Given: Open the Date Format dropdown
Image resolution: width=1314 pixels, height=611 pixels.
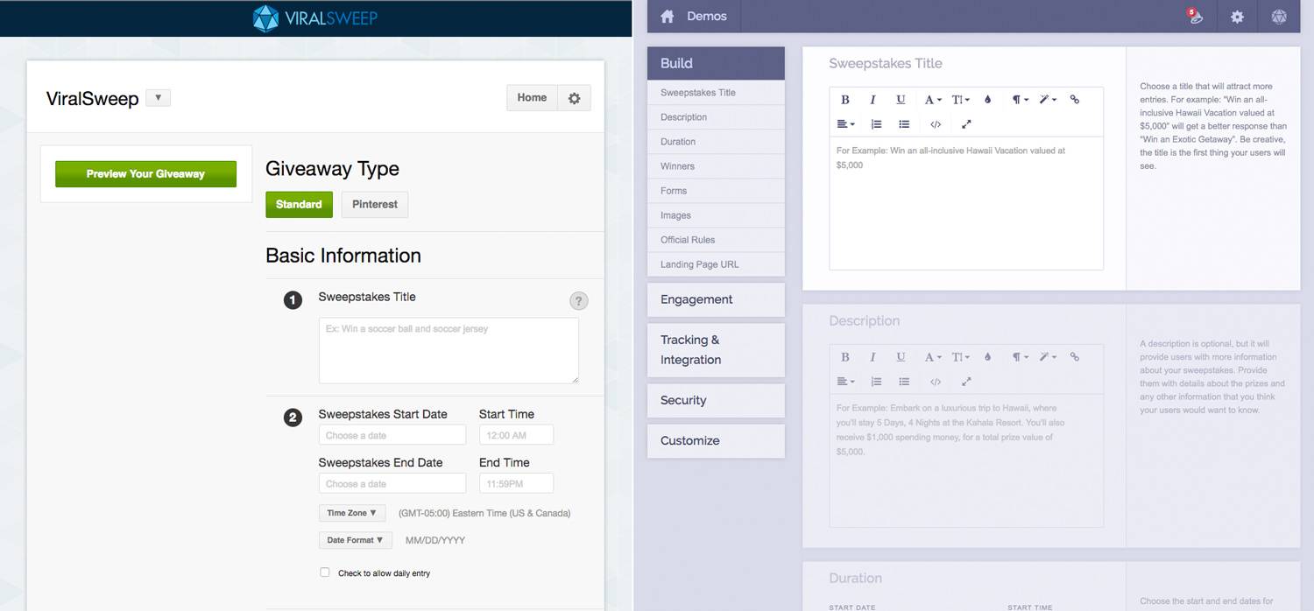Looking at the screenshot, I should pos(355,540).
